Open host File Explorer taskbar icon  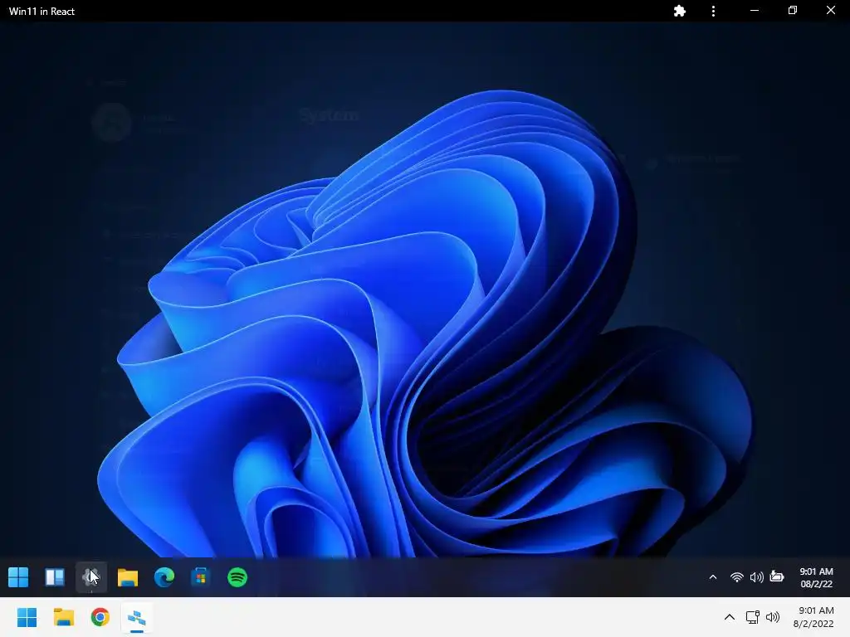pyautogui.click(x=63, y=617)
